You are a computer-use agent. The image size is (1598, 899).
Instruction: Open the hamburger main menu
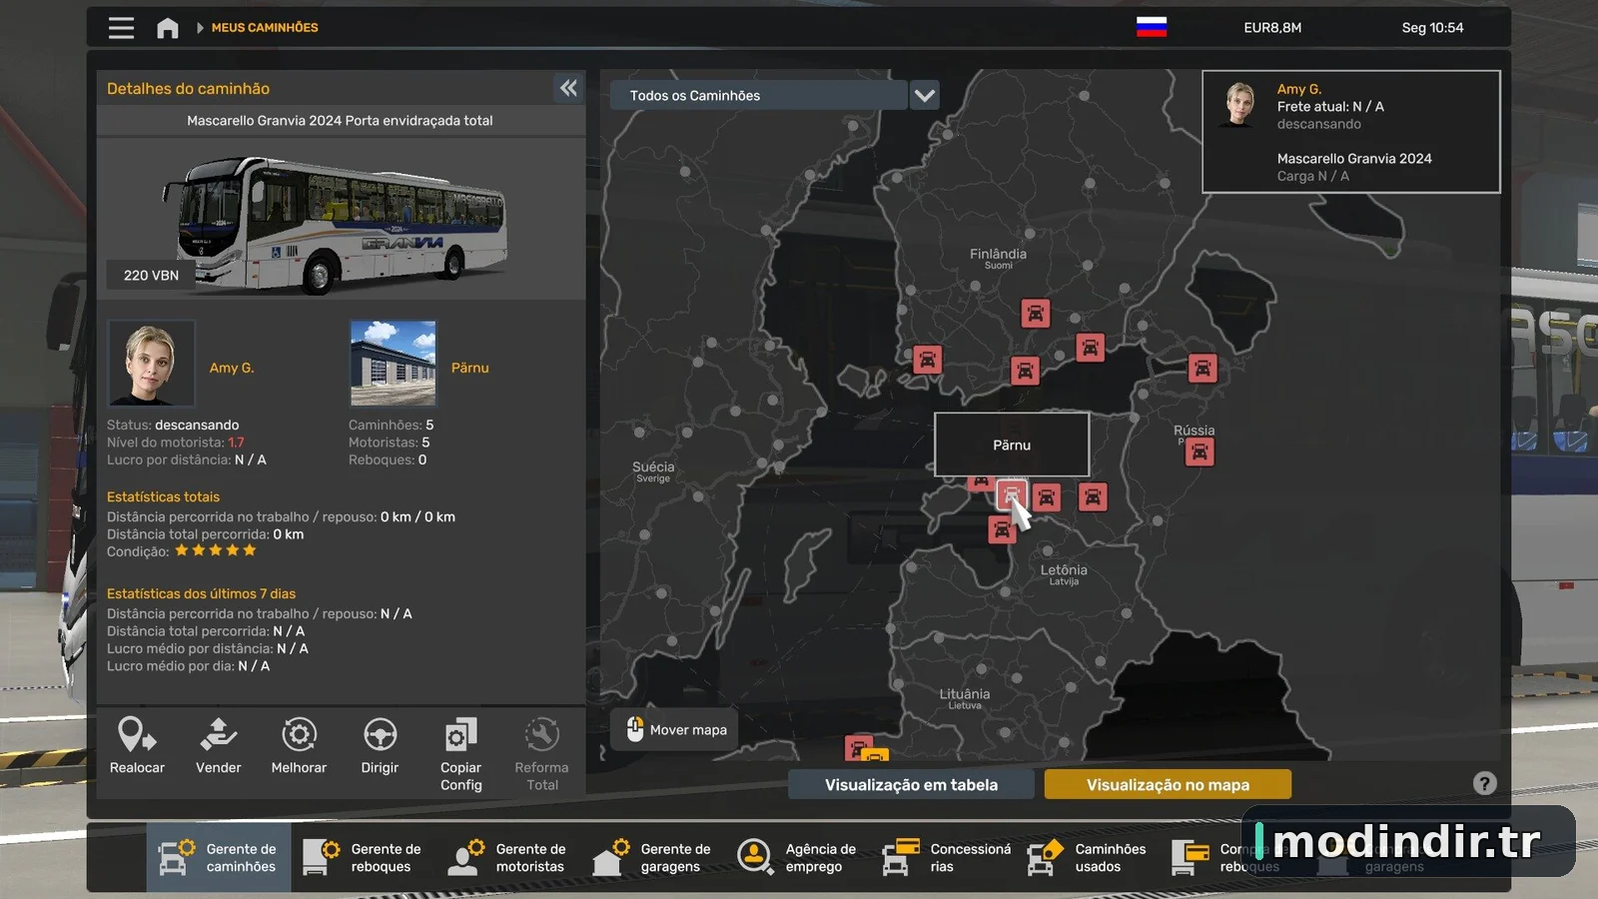[121, 28]
